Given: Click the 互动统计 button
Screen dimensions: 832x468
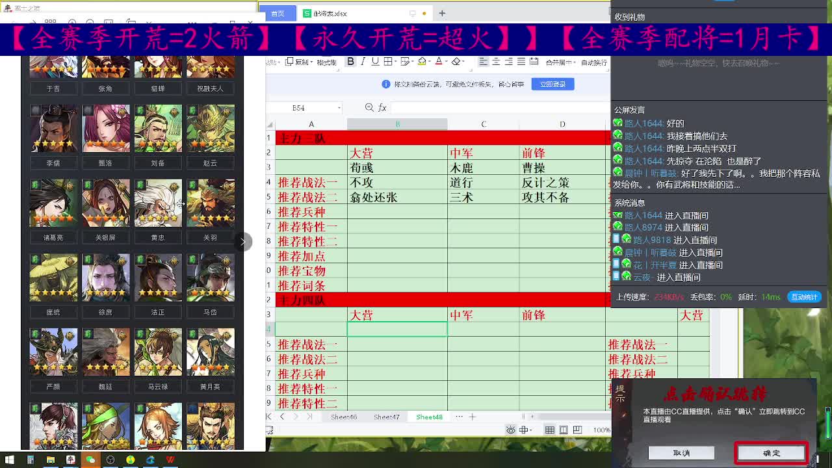Looking at the screenshot, I should coord(804,297).
